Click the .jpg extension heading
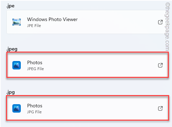Viewport: 172px width, 127px height. [x=11, y=92]
